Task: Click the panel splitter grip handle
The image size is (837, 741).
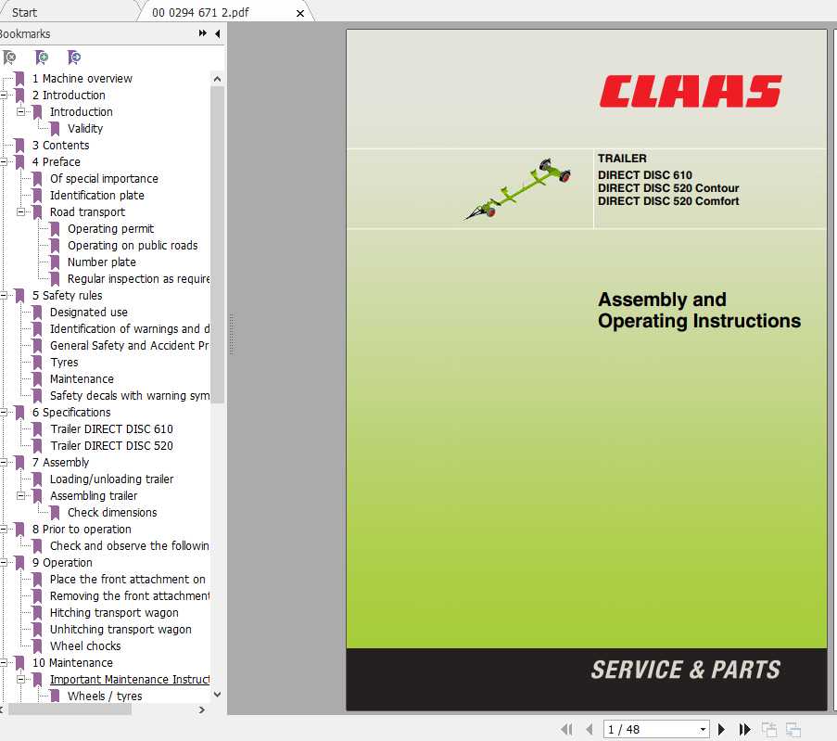Action: click(231, 335)
